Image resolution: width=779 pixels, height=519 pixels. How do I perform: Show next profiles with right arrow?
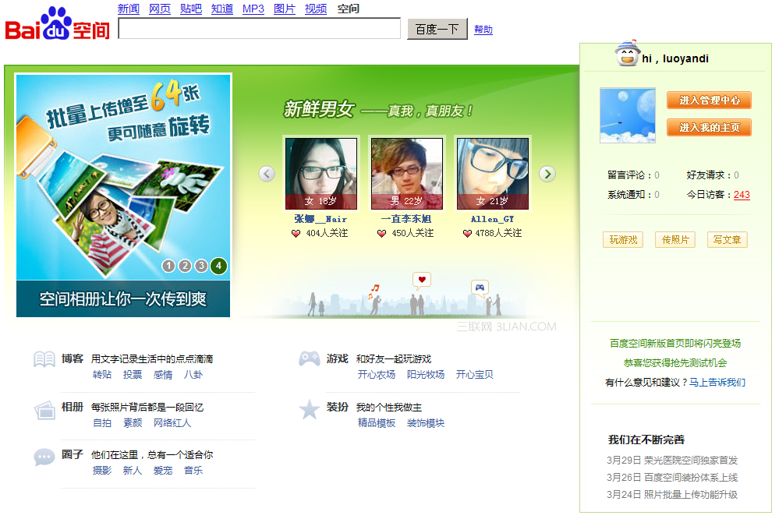[x=547, y=174]
